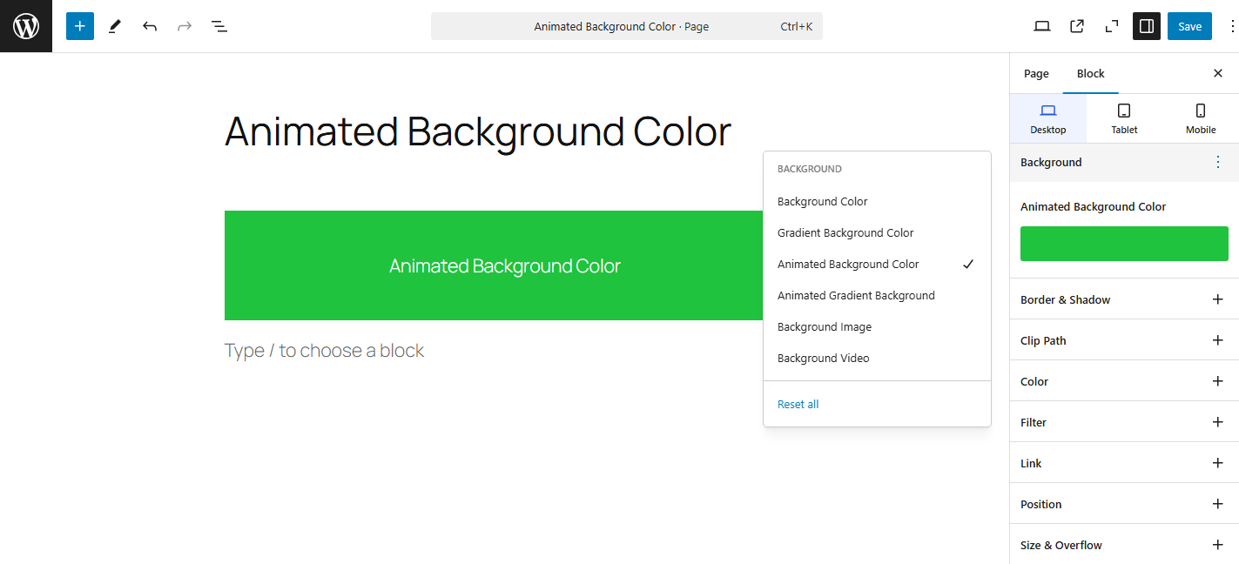Choose Background Video menu option

(877, 358)
